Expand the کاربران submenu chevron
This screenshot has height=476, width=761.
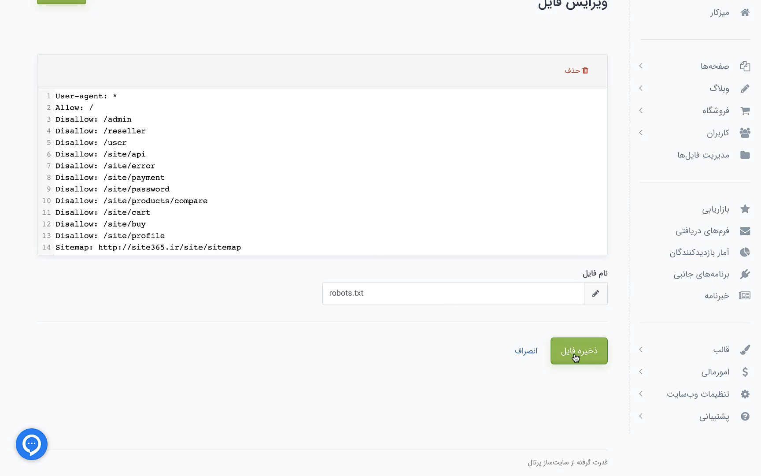[x=641, y=133]
